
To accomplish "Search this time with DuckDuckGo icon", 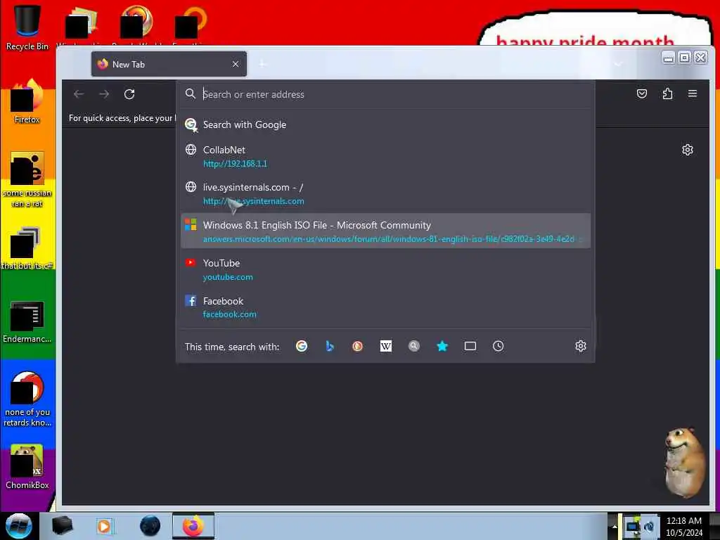I will (x=358, y=346).
